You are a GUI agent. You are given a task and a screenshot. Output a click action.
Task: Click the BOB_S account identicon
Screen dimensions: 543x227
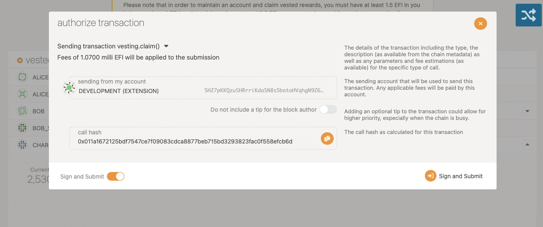22,128
